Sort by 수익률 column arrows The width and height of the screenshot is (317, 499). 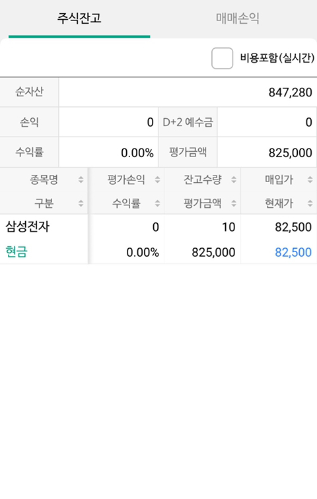(x=157, y=203)
